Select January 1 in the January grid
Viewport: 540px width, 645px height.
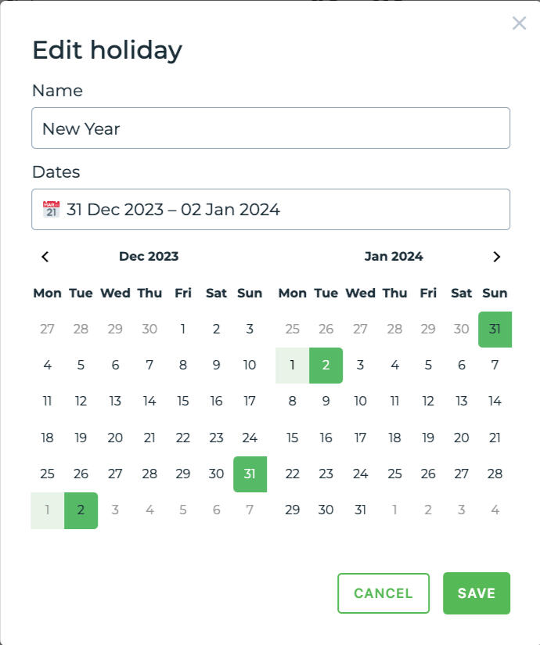tap(292, 365)
